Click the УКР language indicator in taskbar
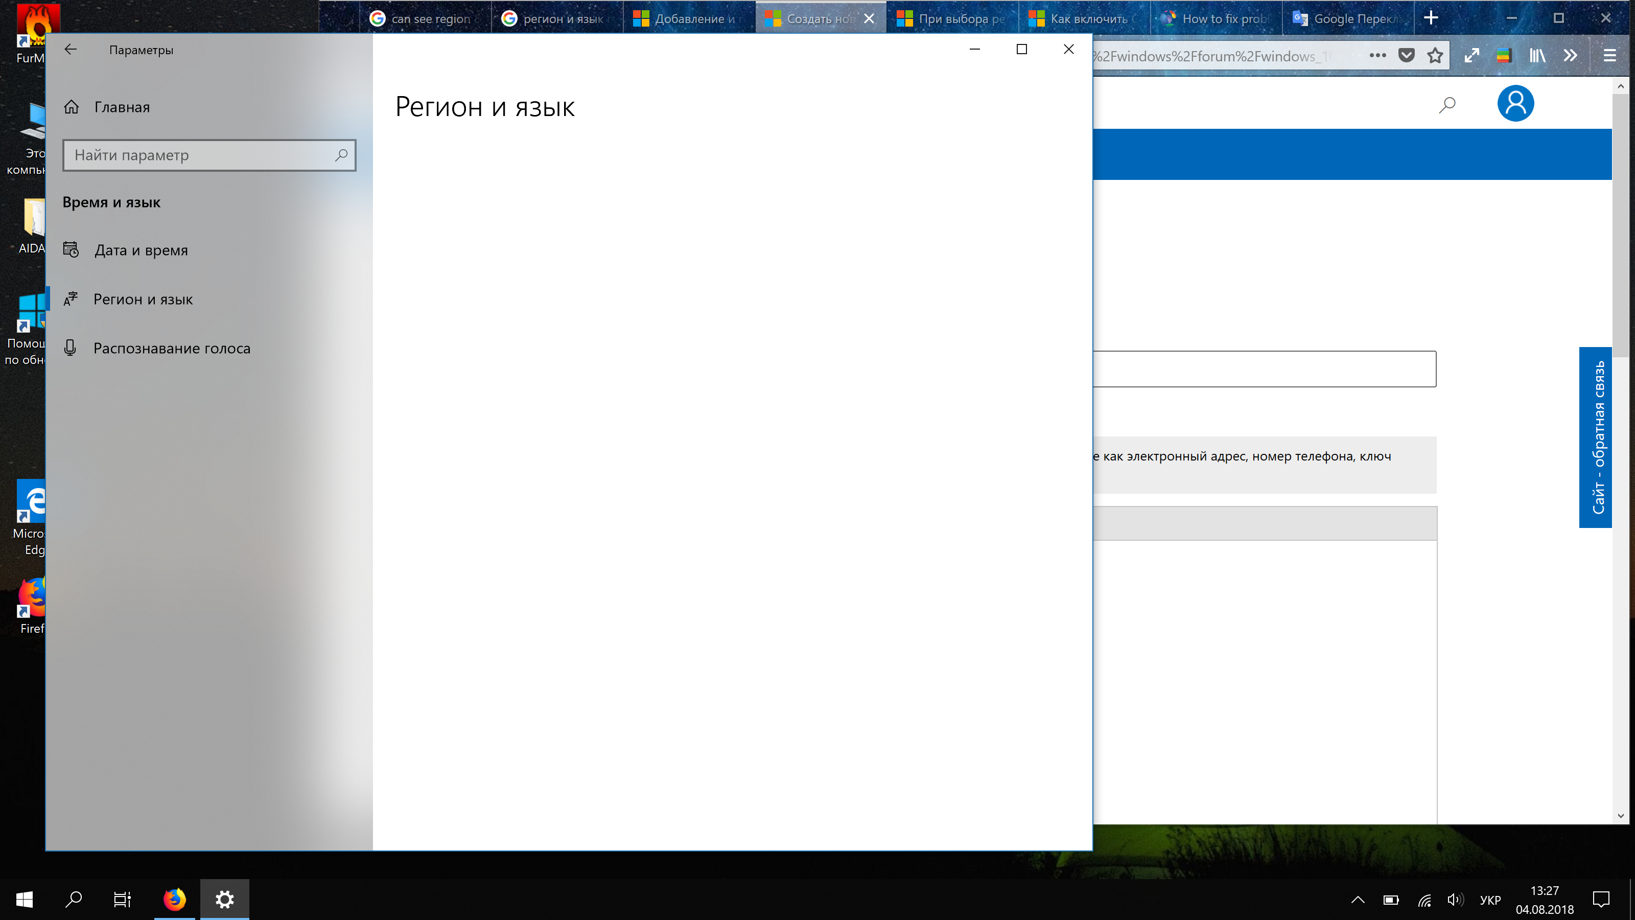The width and height of the screenshot is (1635, 920). [1490, 900]
